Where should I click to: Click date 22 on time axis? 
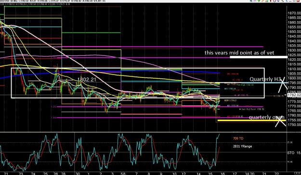[x=276, y=174]
